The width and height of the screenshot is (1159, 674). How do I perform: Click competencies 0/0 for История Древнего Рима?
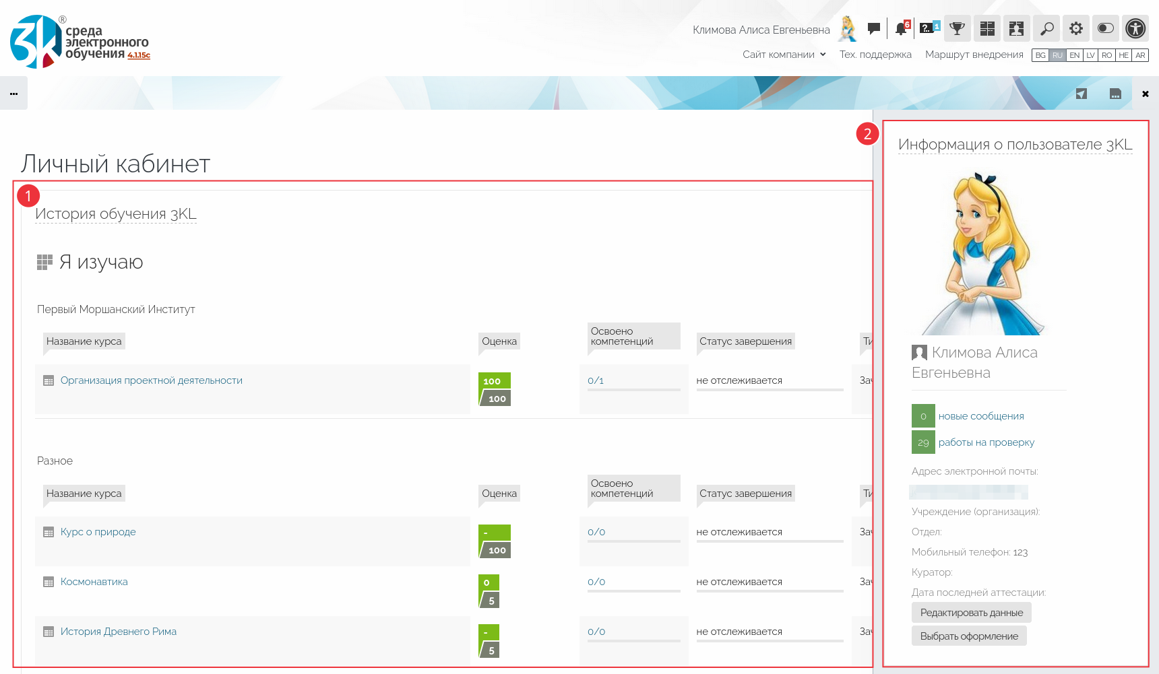tap(596, 632)
